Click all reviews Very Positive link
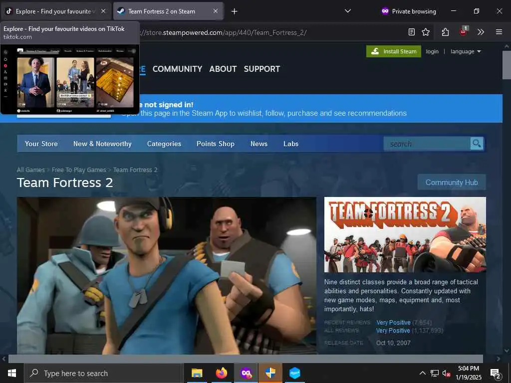 pyautogui.click(x=393, y=331)
